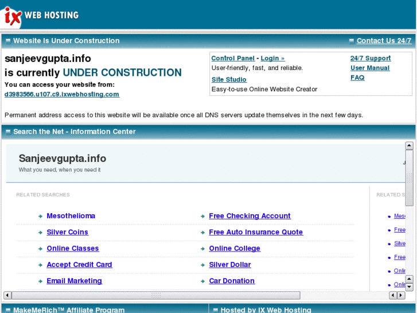Click the arrow bullet beside Free Checking Account
Viewport: 417px width, 313px height.
coord(202,217)
